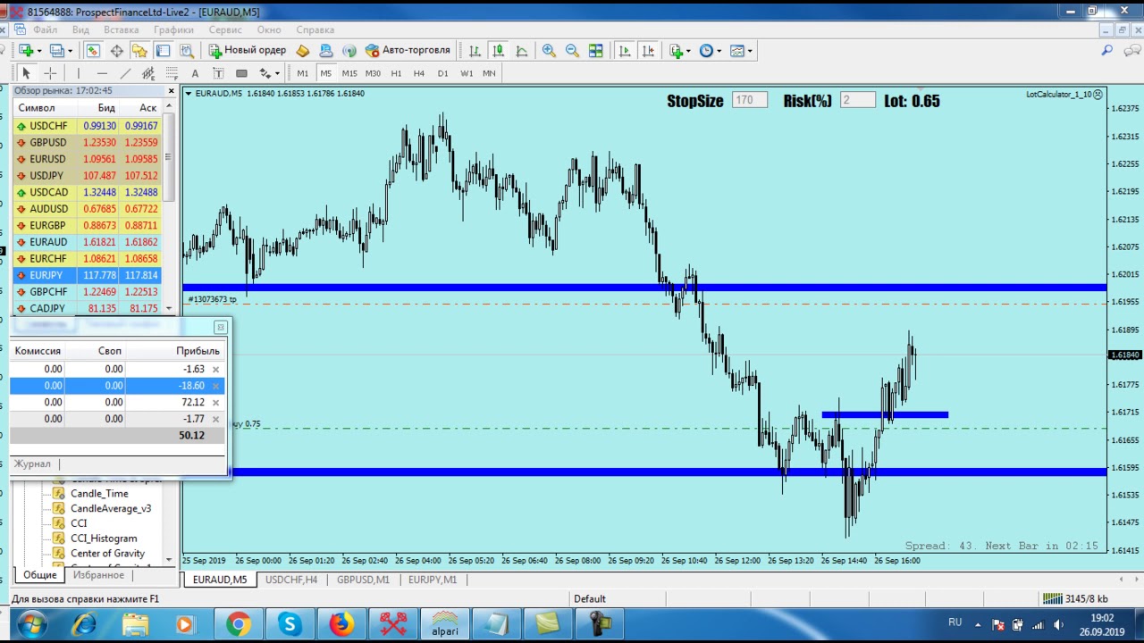Open the Сервис menu
Viewport: 1144px width, 643px height.
[225, 29]
